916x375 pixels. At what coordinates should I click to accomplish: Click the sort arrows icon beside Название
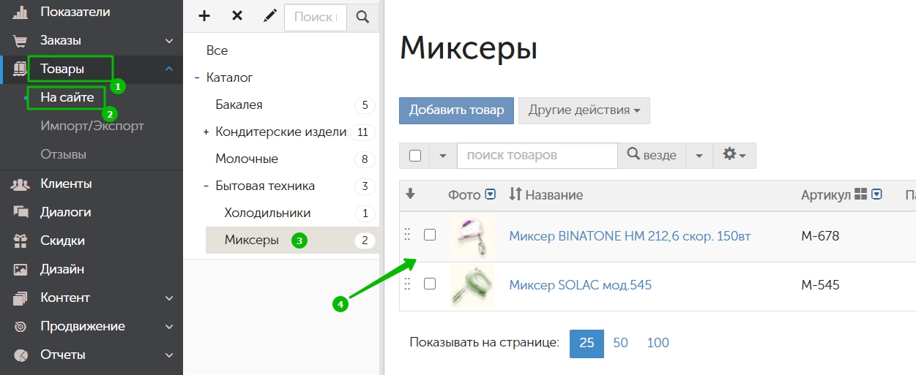[515, 194]
